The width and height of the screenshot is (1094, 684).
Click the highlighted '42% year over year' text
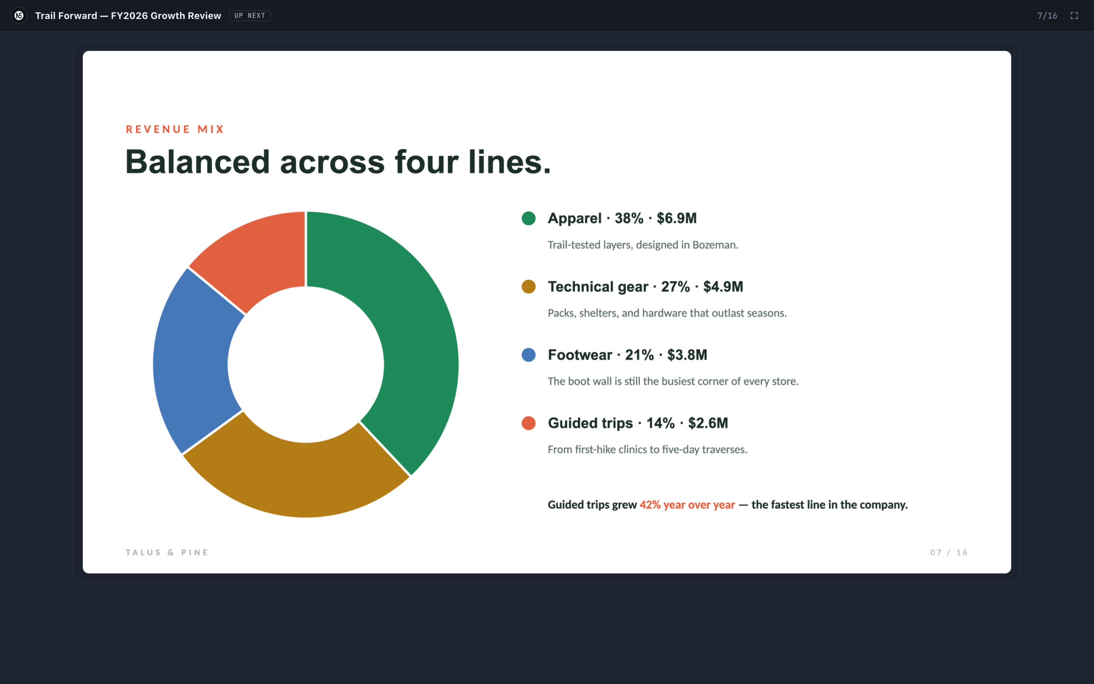[x=687, y=505]
